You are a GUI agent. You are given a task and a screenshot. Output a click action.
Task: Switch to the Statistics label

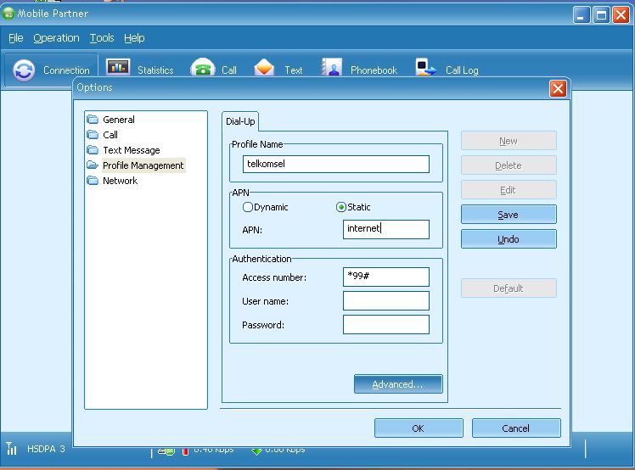155,70
